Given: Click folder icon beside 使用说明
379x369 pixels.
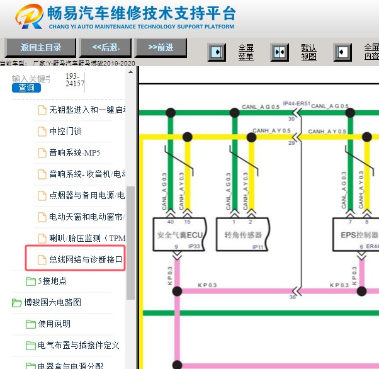Looking at the screenshot, I should [x=31, y=324].
